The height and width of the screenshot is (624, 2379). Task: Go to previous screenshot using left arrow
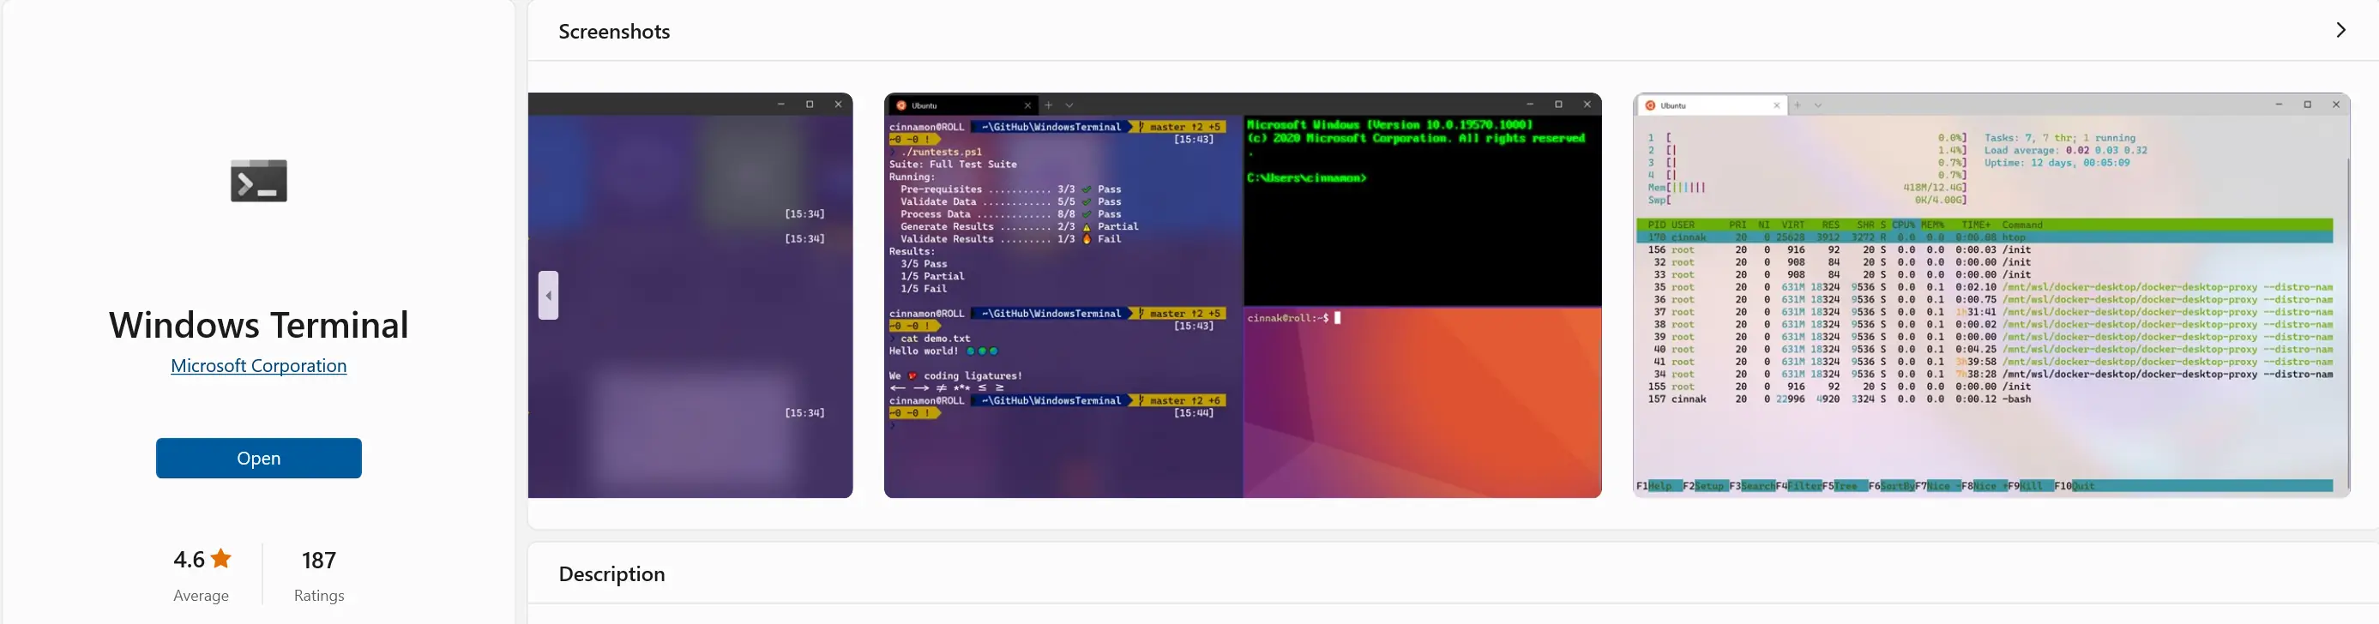click(549, 296)
